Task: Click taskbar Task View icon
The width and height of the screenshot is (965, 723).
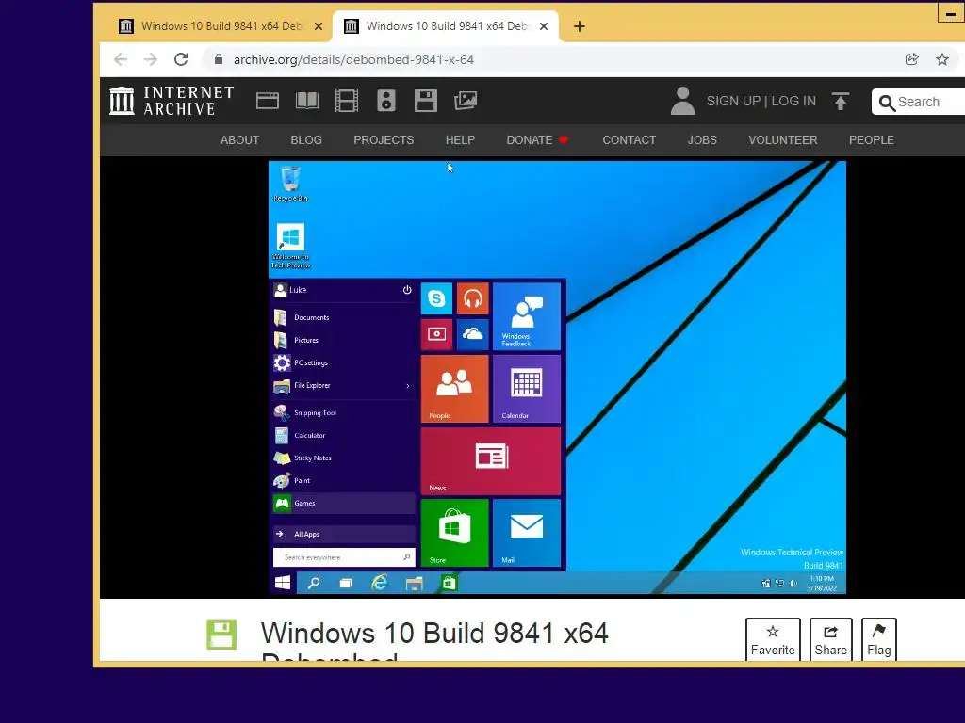Action: [346, 583]
